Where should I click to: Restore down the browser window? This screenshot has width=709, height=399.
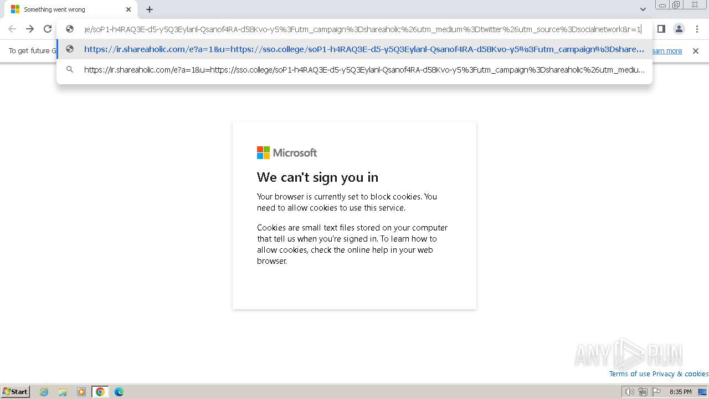pos(676,4)
